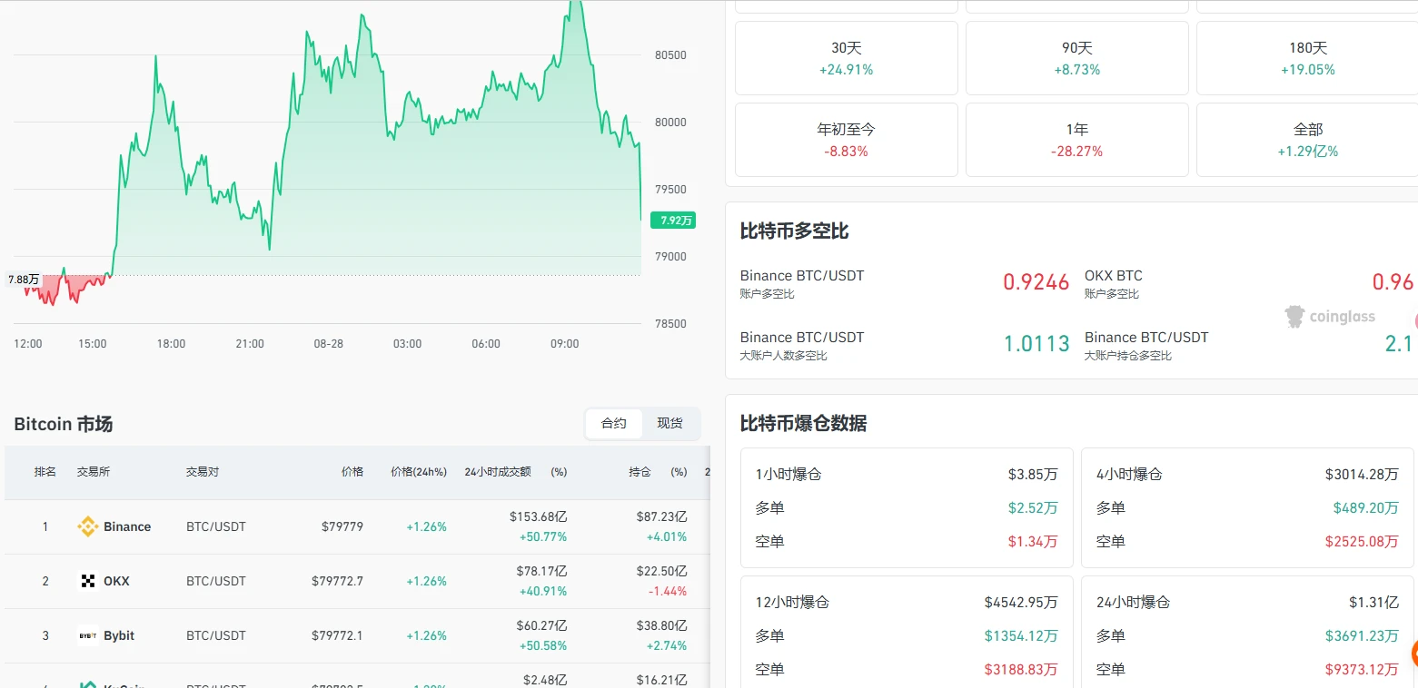Click the OKX logo icon in the market table

(x=88, y=581)
